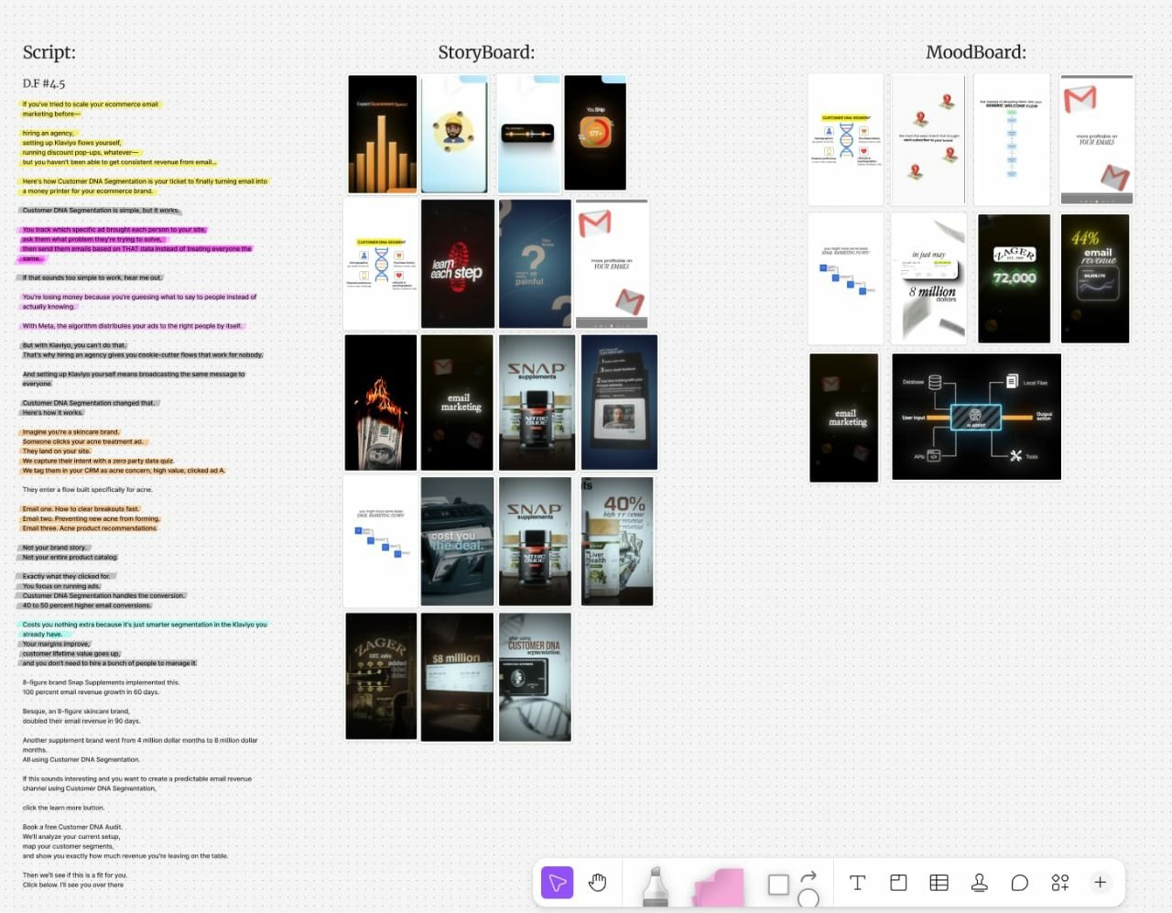
Task: Select the AI Agent flow diagram image
Action: 977,417
